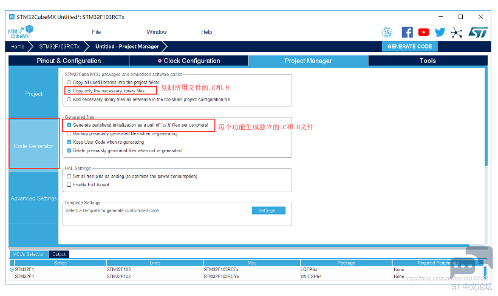Open the File menu
The height and width of the screenshot is (296, 498).
point(96,32)
